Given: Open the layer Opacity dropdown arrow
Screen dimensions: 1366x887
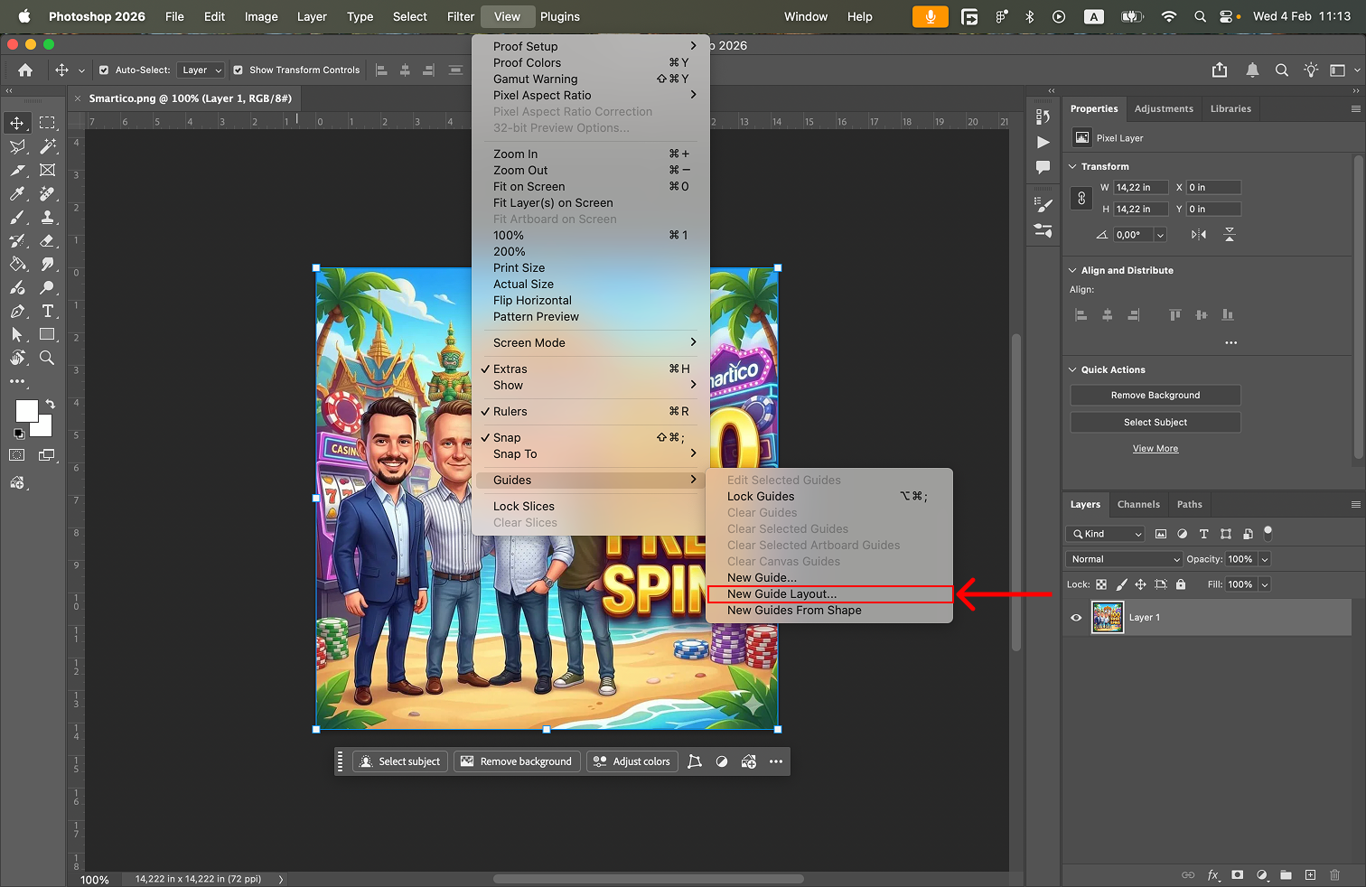Looking at the screenshot, I should click(x=1265, y=559).
